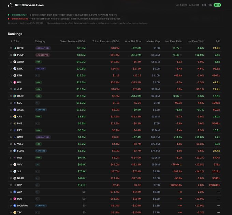
Task: Click DERIVATIVES tag in HYPE row
Action: tap(43, 48)
